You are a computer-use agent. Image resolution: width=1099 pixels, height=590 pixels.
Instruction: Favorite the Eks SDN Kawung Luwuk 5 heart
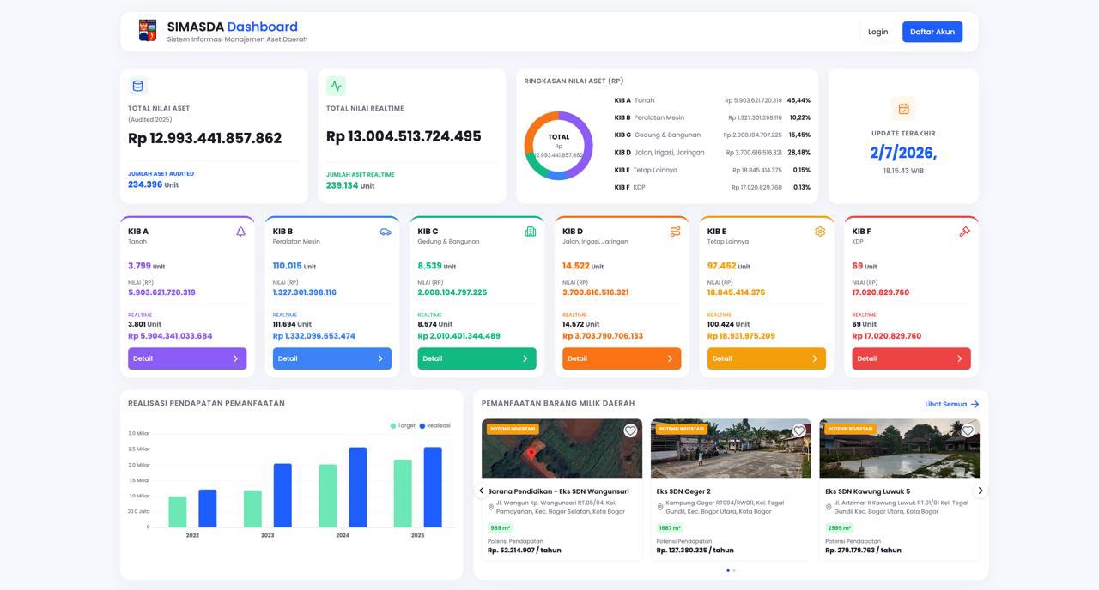[968, 430]
